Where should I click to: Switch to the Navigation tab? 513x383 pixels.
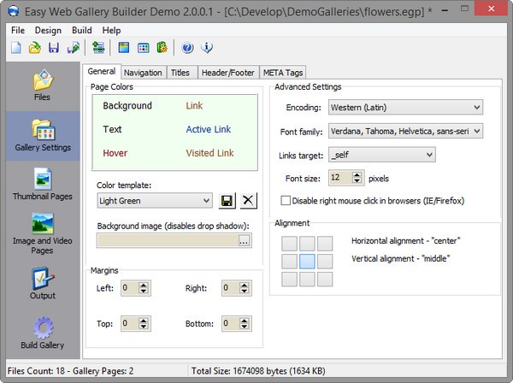pos(143,73)
